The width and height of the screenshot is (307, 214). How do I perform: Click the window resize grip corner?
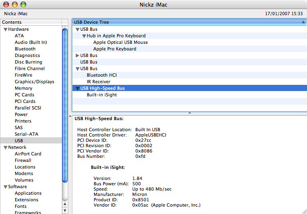tap(304, 211)
